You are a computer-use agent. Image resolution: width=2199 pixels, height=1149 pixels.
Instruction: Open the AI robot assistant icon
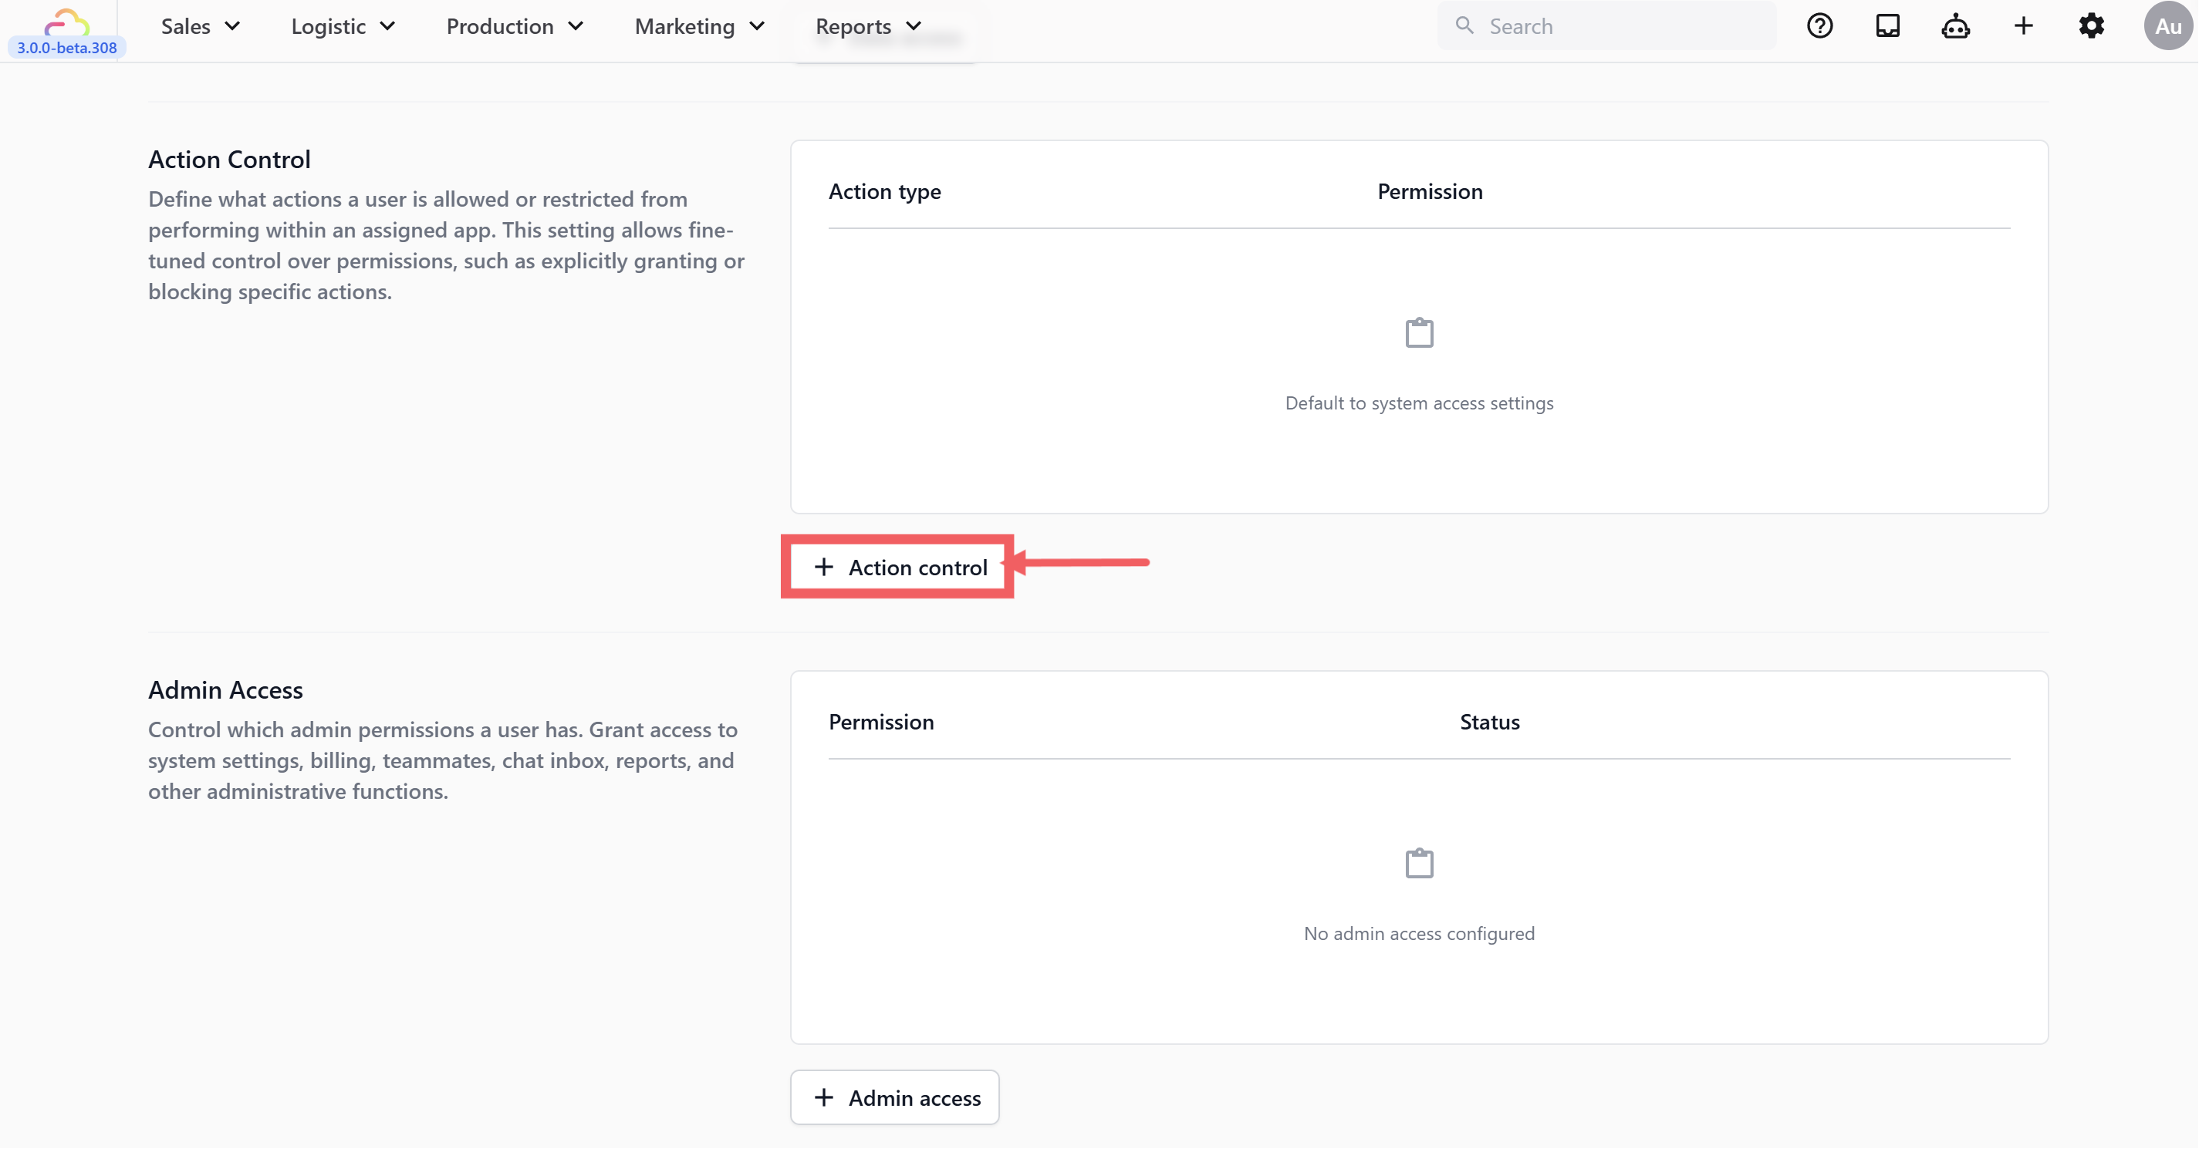point(1955,25)
